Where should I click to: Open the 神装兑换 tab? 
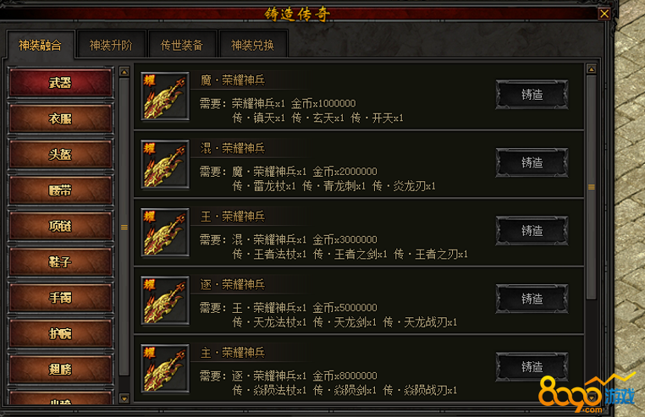click(x=252, y=45)
